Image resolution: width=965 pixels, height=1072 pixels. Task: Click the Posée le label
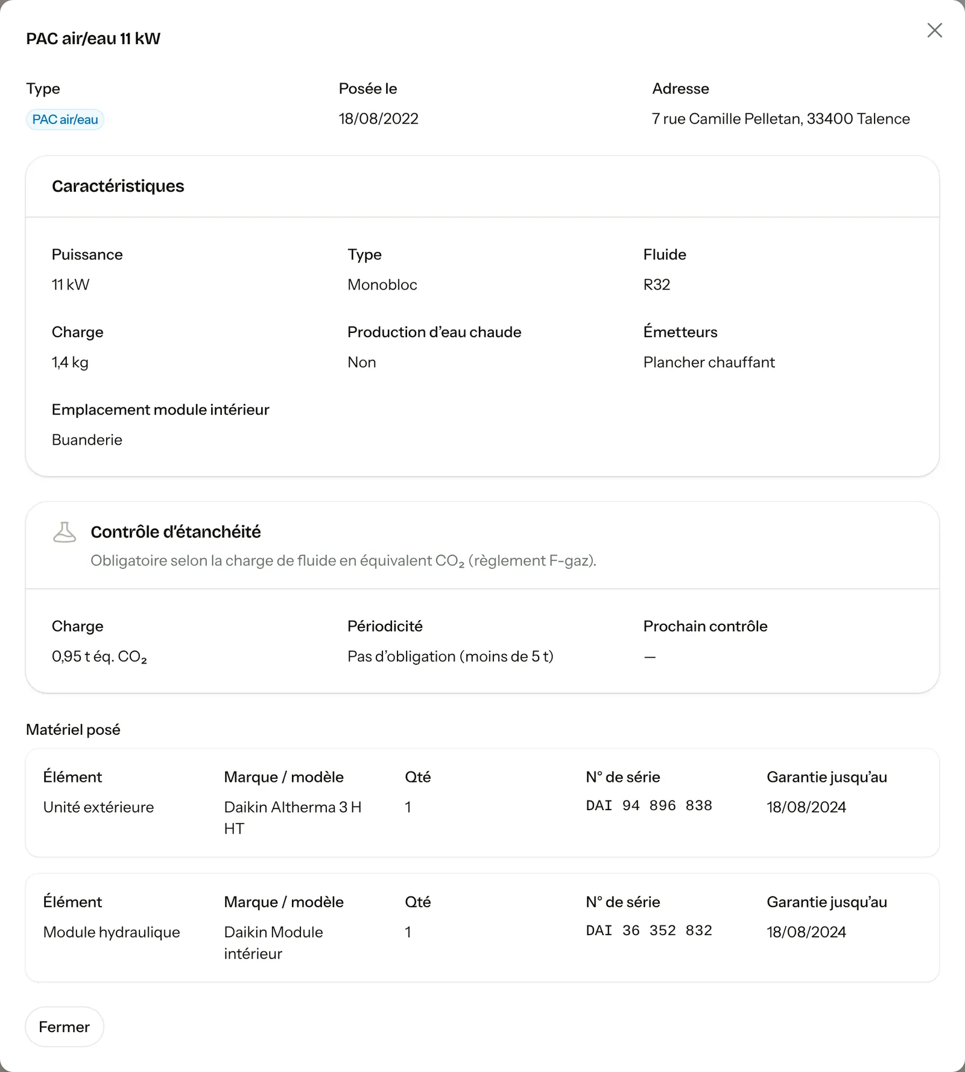pyautogui.click(x=368, y=89)
